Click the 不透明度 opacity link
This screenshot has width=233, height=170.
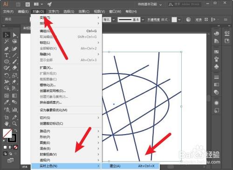tap(153, 20)
